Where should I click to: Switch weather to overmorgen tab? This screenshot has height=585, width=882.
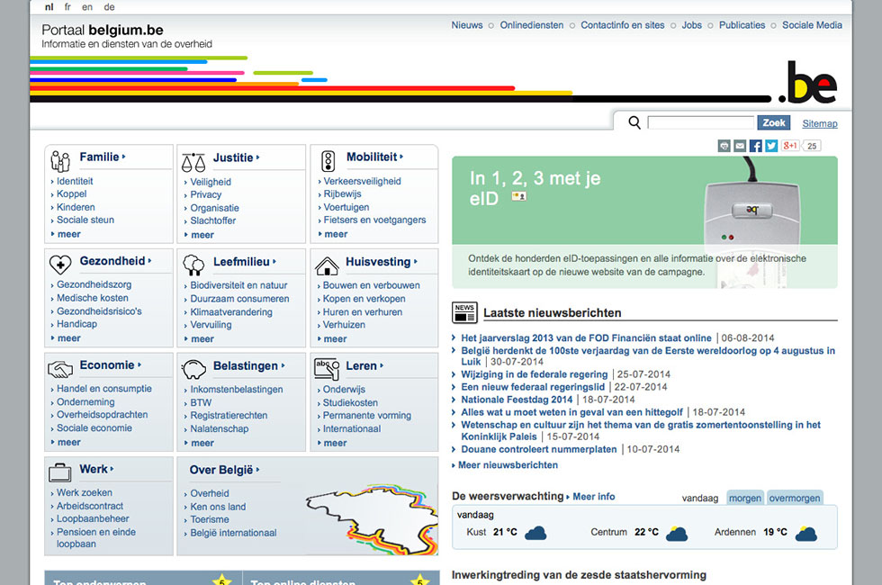tap(795, 498)
